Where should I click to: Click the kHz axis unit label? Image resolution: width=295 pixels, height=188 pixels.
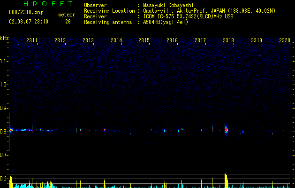(x=4, y=38)
